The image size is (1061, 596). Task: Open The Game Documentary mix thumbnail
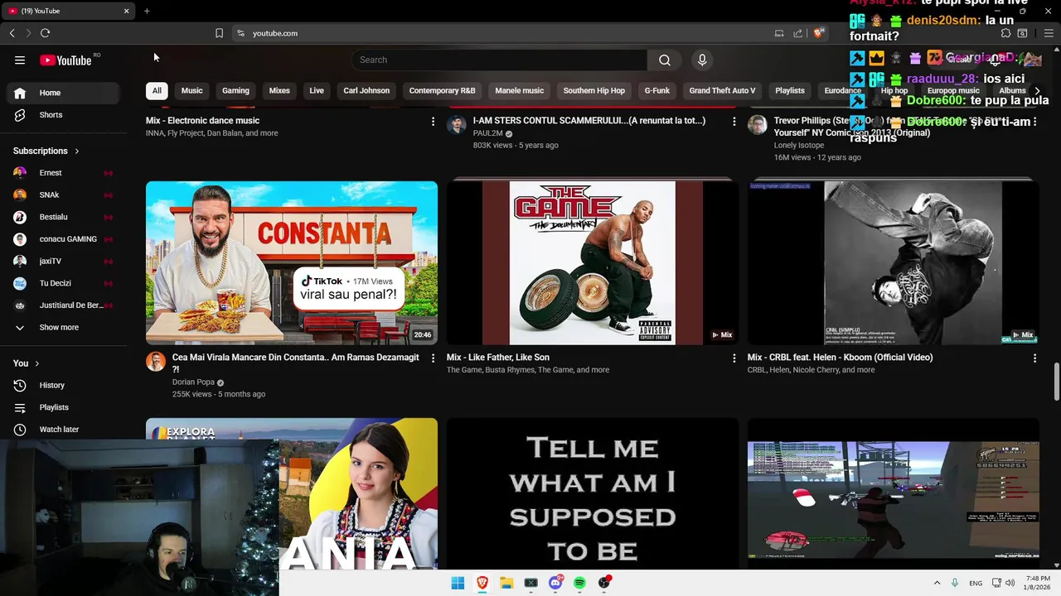(x=593, y=262)
